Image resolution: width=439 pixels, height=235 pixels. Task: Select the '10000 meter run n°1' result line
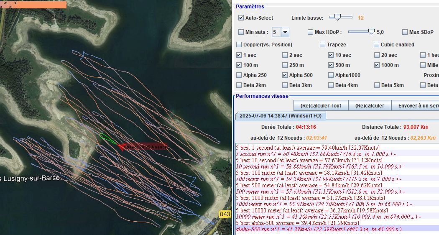[337, 217]
